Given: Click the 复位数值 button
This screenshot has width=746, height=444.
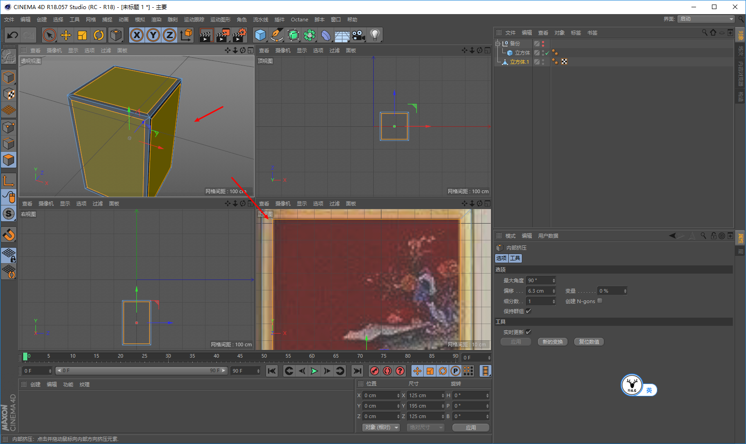Looking at the screenshot, I should click(x=589, y=342).
